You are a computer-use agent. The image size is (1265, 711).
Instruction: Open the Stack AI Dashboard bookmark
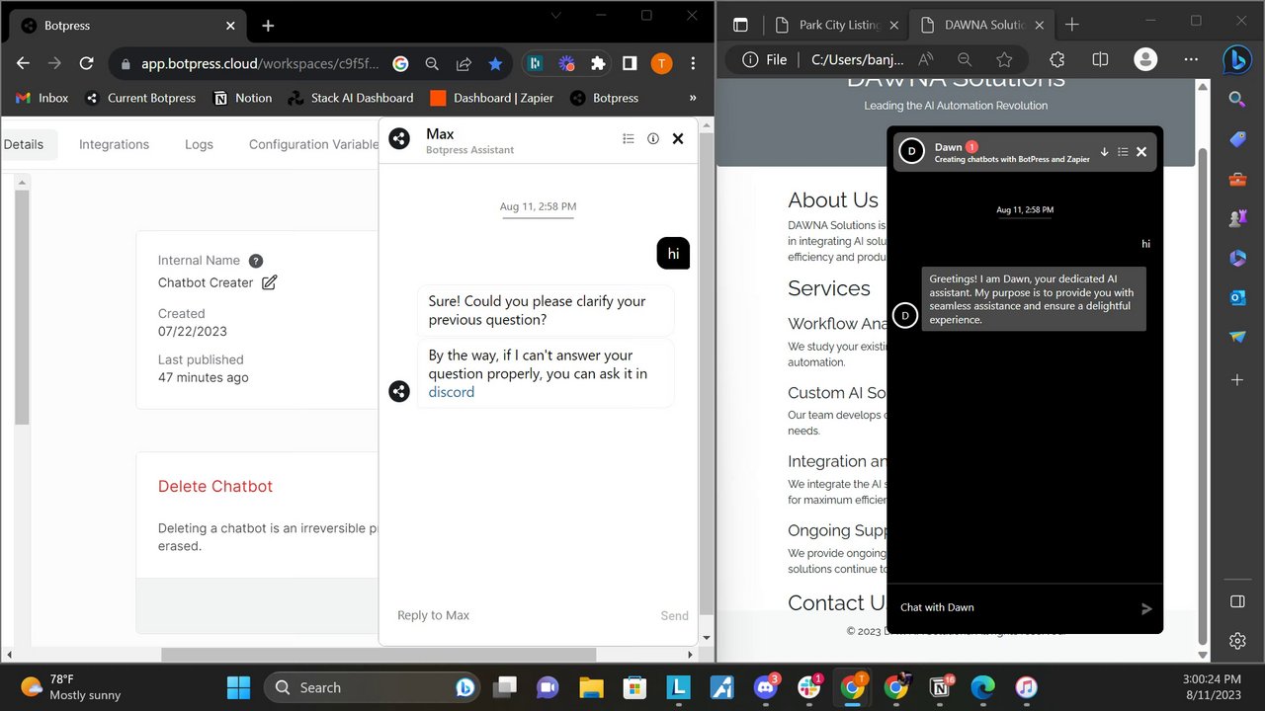tap(351, 98)
